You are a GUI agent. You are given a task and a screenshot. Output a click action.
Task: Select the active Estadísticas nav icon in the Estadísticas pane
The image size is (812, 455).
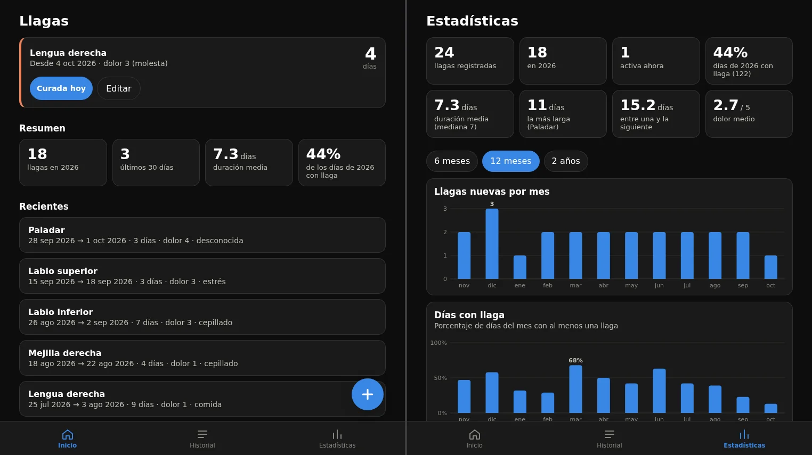744,435
